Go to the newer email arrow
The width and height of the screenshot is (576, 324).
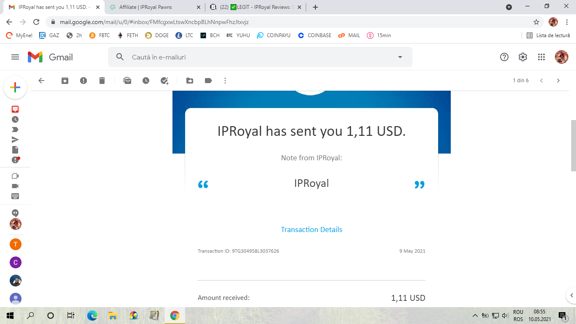click(x=541, y=81)
